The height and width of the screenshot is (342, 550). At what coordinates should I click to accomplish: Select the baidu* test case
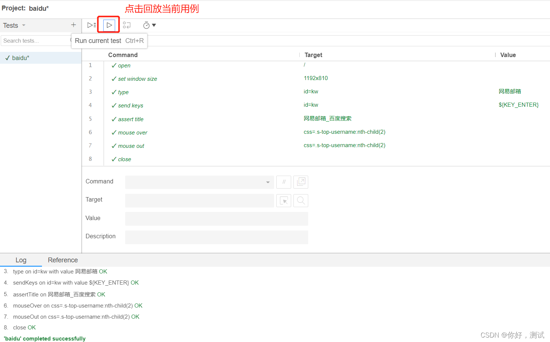21,58
